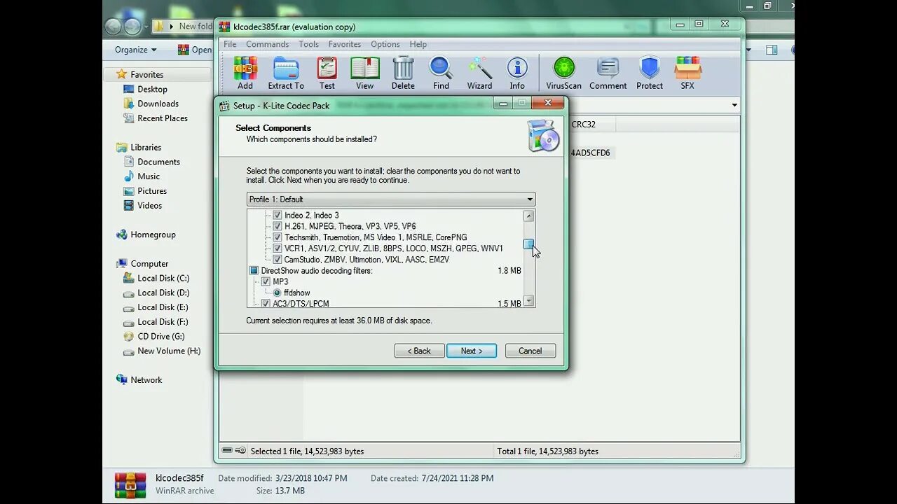
Task: Open Pictures library
Action: (x=152, y=191)
